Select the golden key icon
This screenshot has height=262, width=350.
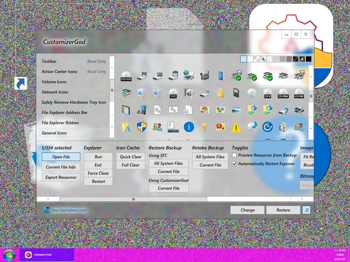(x=204, y=127)
